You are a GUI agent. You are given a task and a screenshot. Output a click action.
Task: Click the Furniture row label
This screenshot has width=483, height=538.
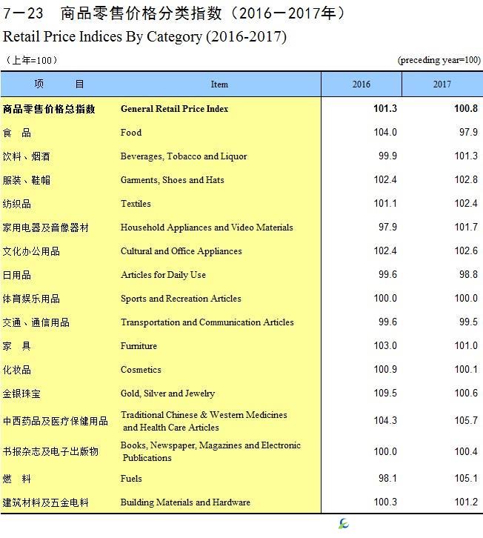(139, 346)
